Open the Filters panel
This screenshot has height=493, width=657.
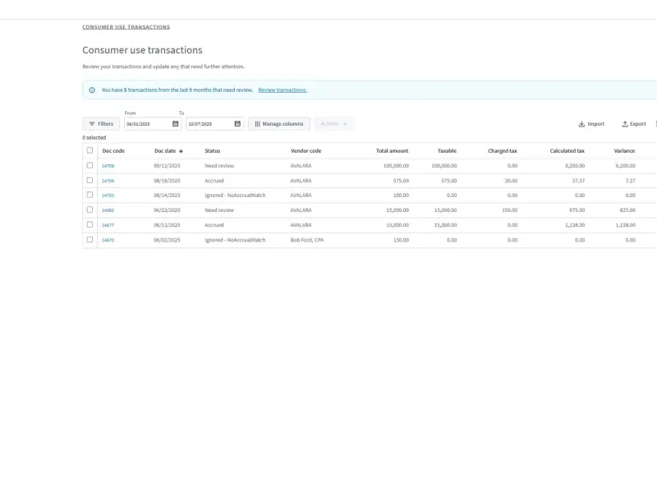pyautogui.click(x=101, y=124)
